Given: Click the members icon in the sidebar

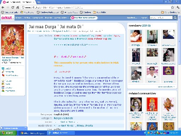Looking at the screenshot, I should pyautogui.click(x=3, y=91).
